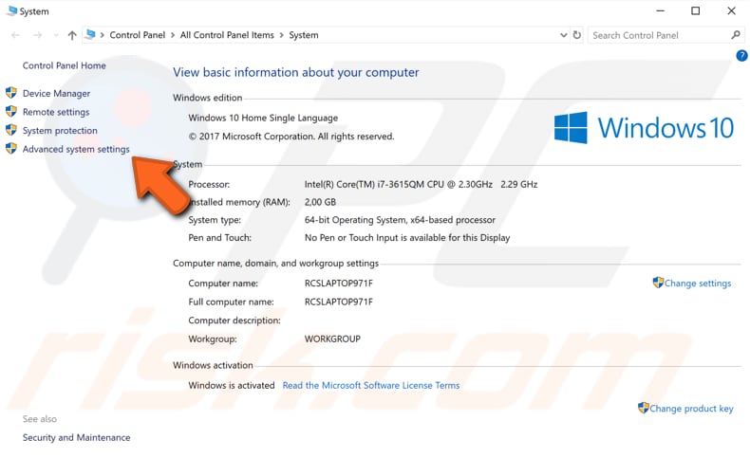This screenshot has width=750, height=458.
Task: Click shield icon next to Change settings
Action: 658,283
